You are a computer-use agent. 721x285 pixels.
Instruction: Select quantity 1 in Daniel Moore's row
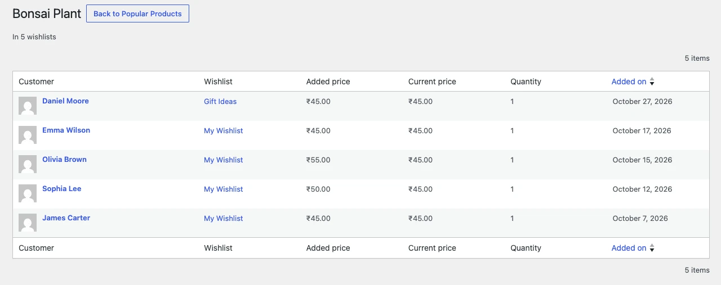(x=512, y=102)
